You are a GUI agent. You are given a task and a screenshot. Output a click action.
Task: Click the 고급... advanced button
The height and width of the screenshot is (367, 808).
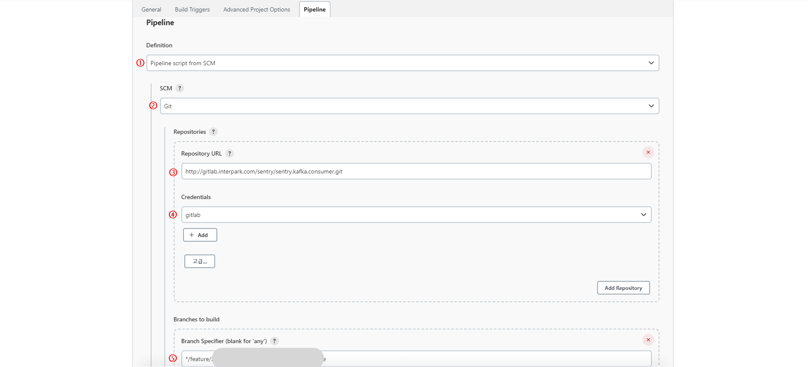pos(199,261)
